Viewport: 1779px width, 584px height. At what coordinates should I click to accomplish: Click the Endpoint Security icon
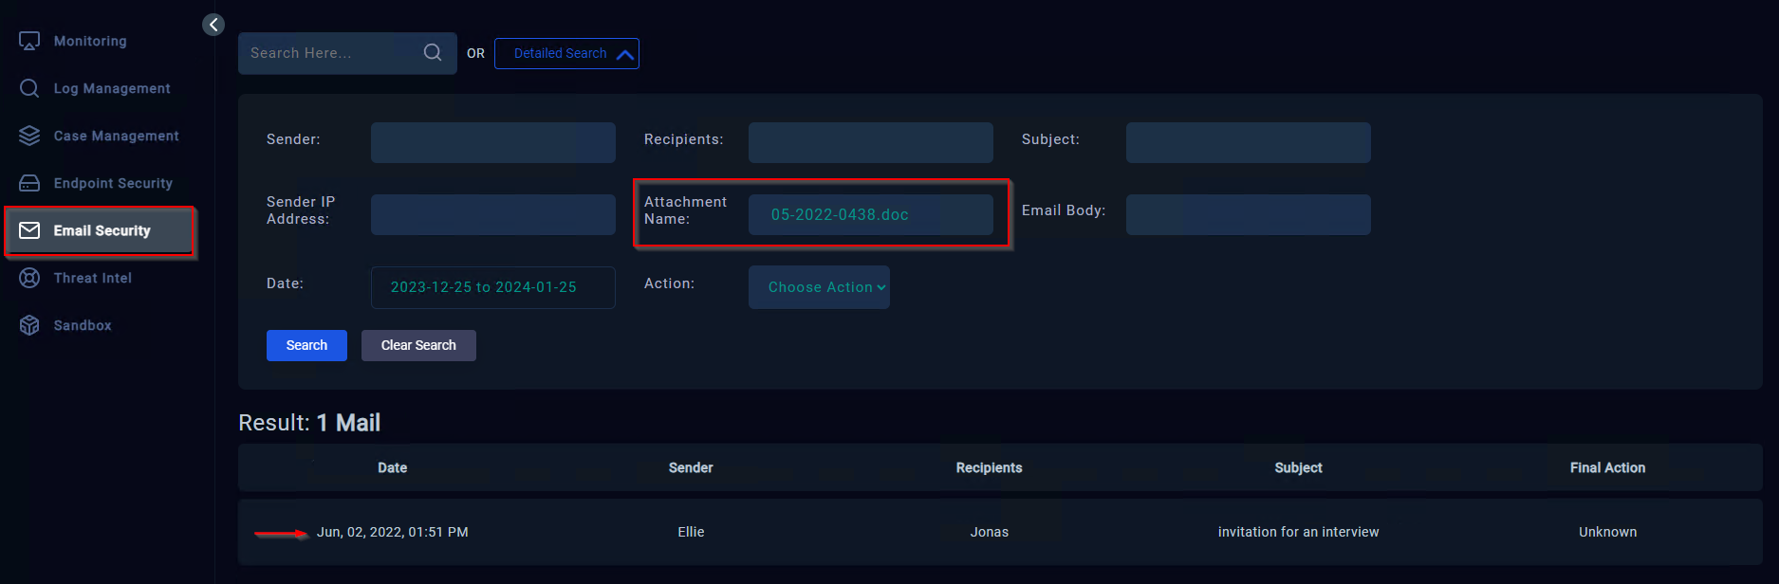point(29,183)
